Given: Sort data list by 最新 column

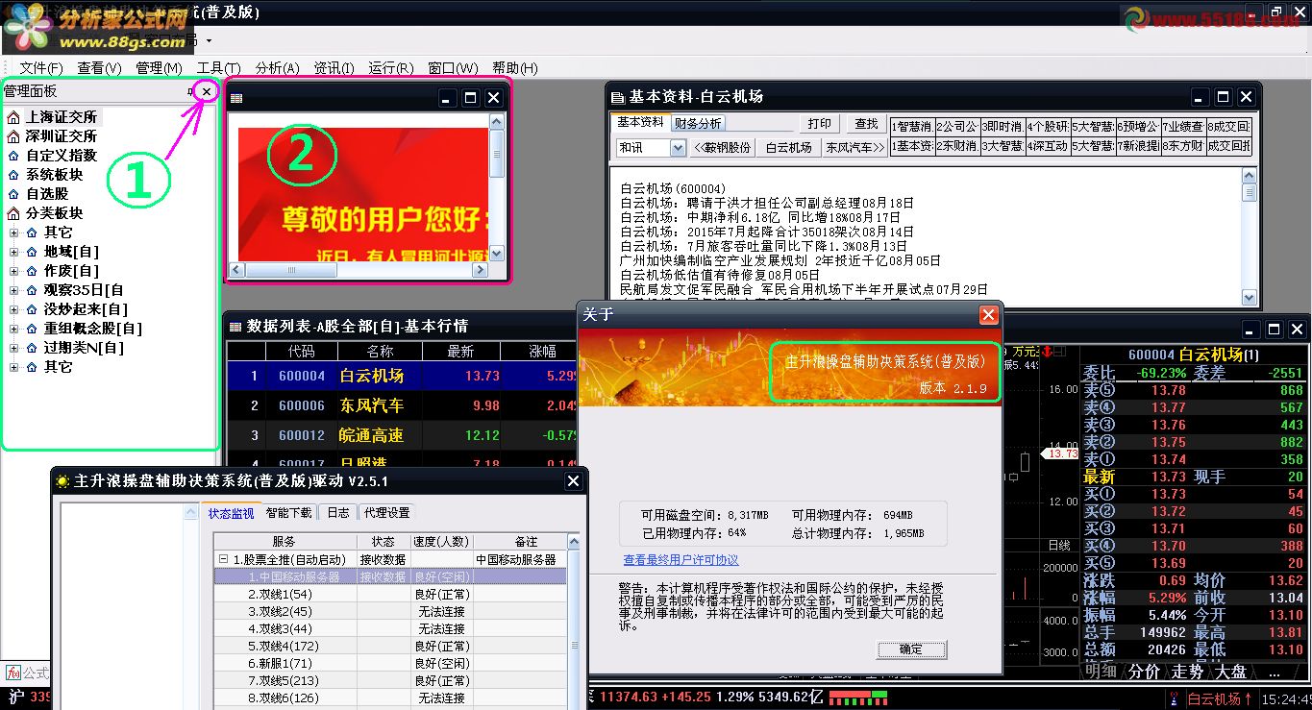Looking at the screenshot, I should [x=460, y=352].
